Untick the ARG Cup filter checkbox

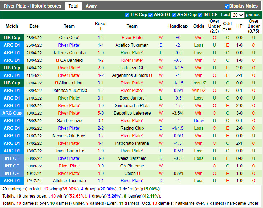tap(174, 15)
